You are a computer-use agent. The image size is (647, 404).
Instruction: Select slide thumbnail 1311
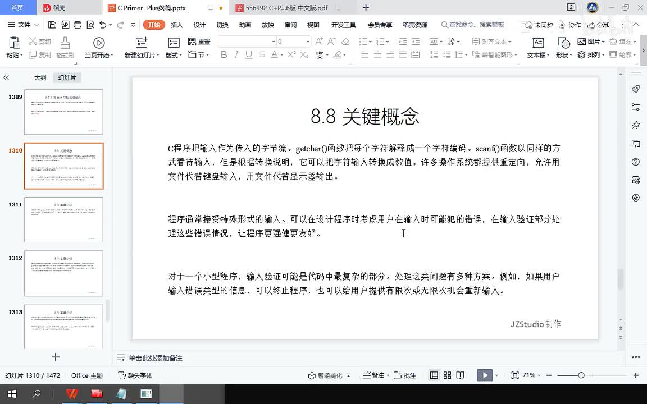point(63,219)
